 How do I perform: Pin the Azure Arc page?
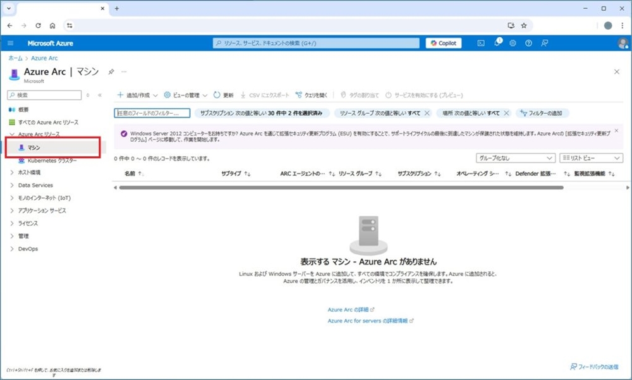click(x=111, y=72)
